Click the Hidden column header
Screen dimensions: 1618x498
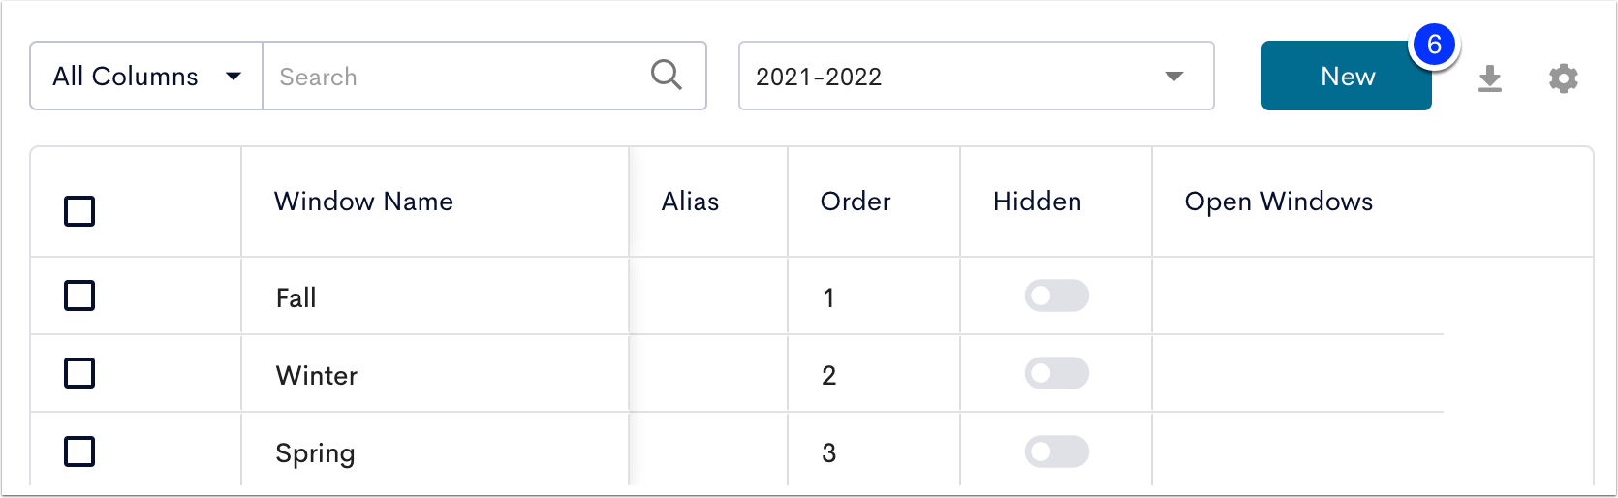click(1037, 202)
